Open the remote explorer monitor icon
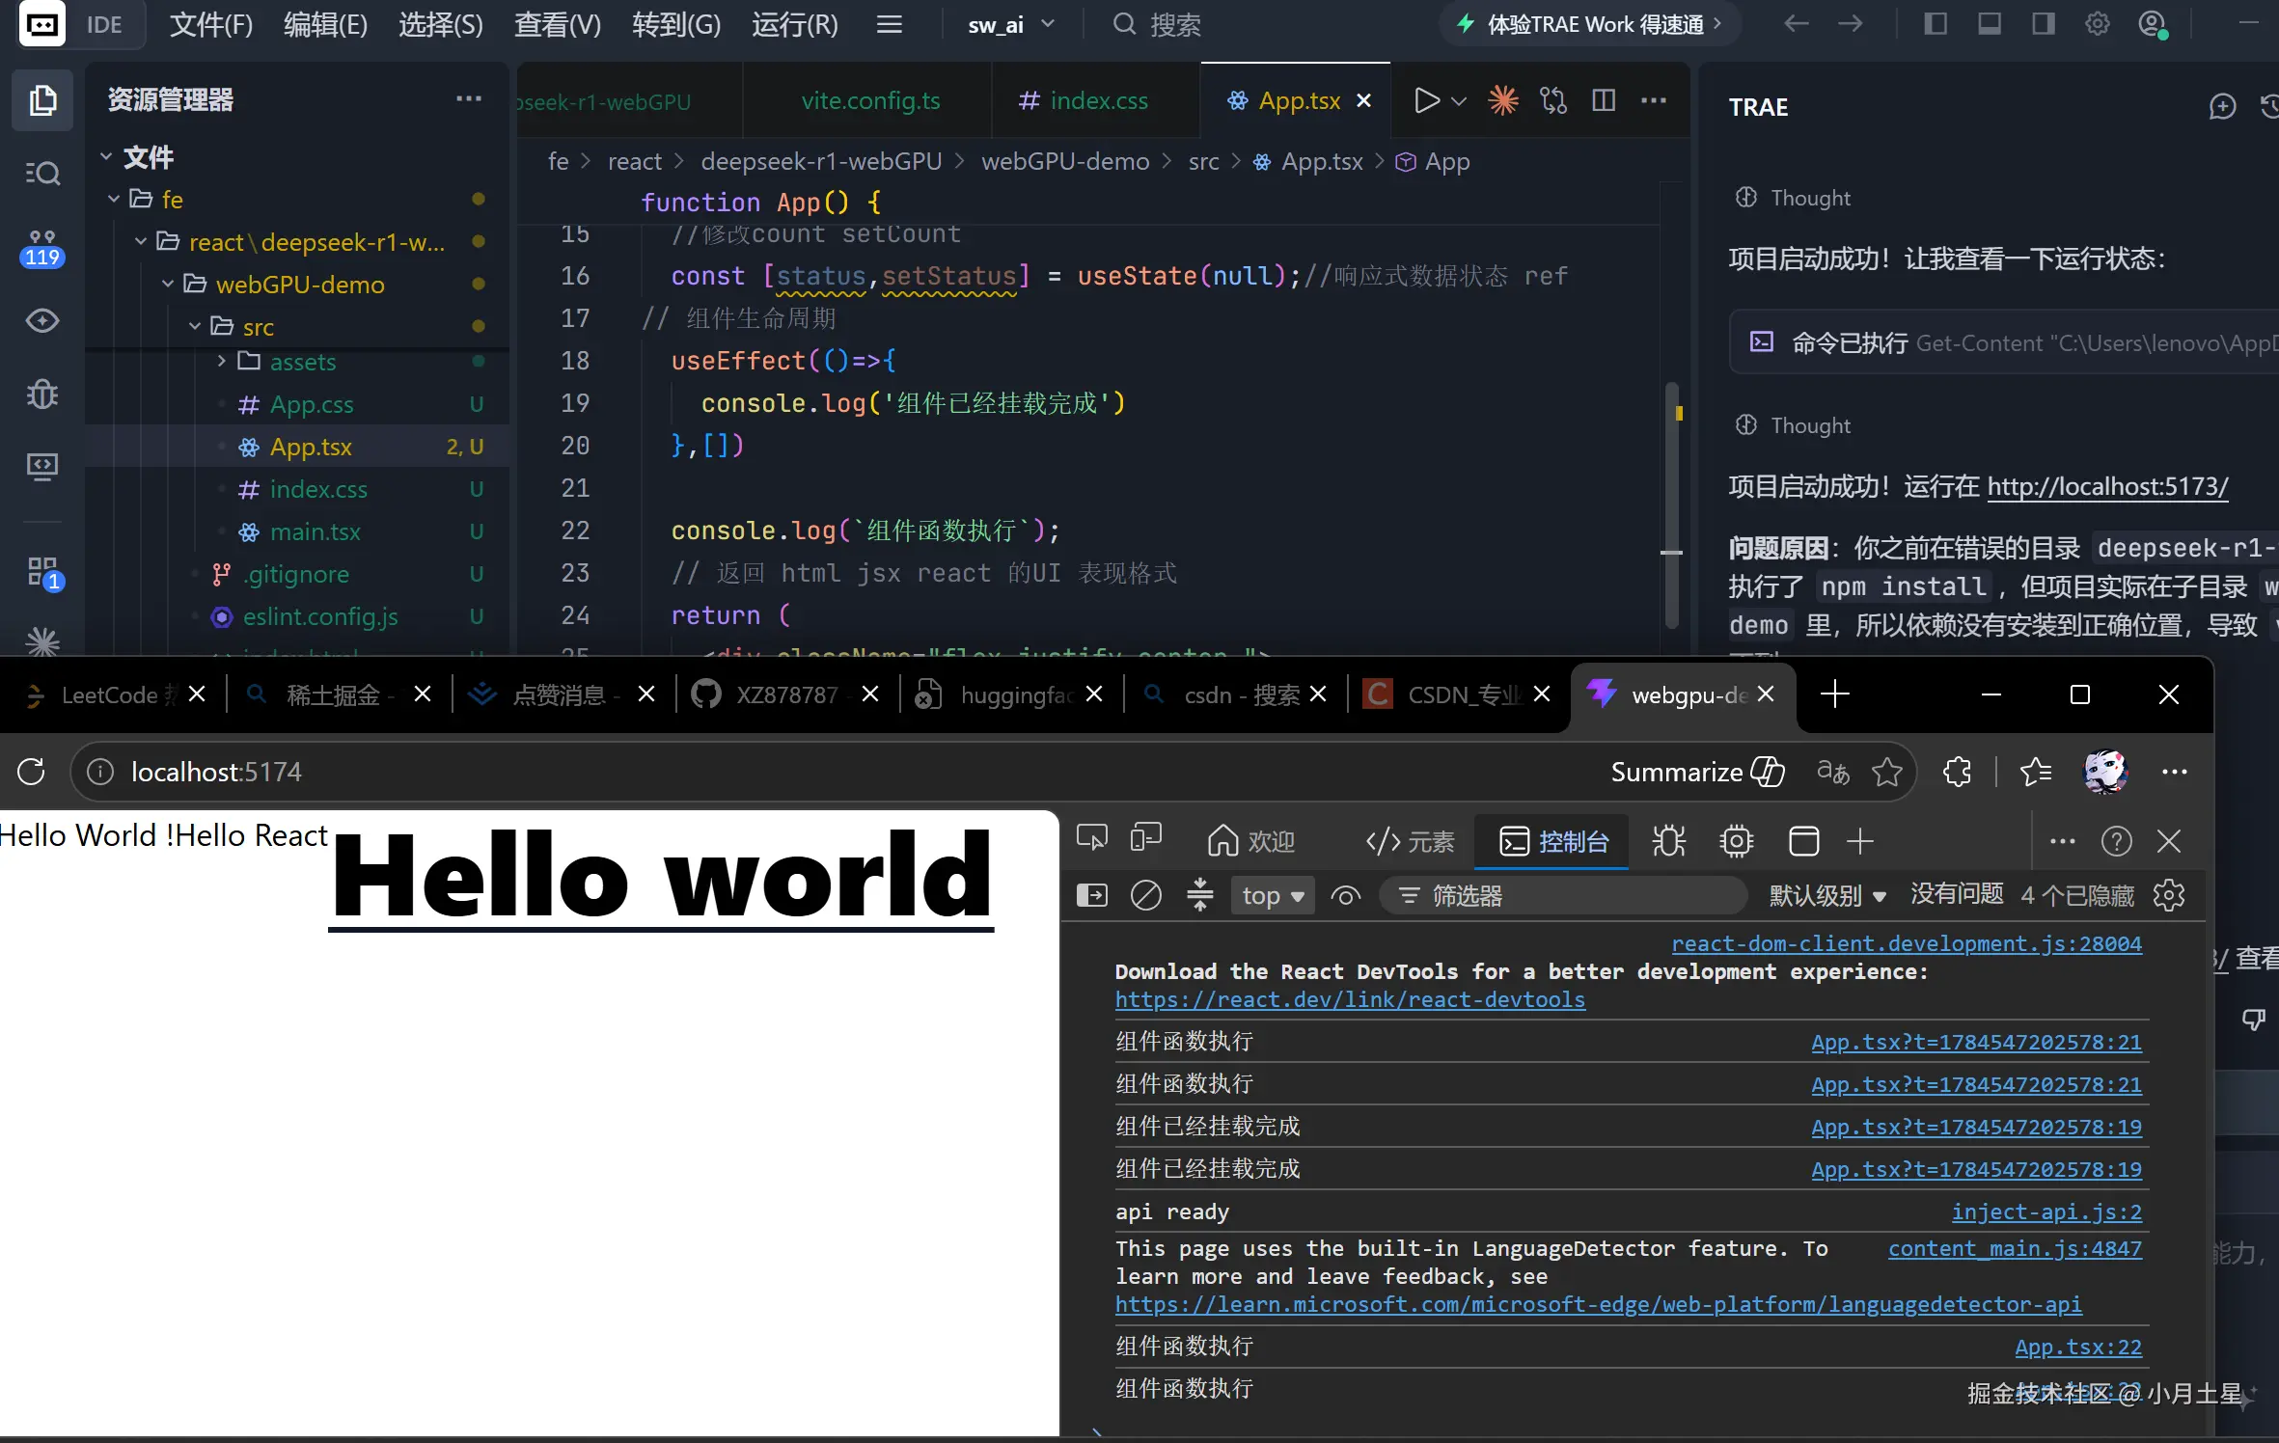The height and width of the screenshot is (1443, 2279). point(42,467)
